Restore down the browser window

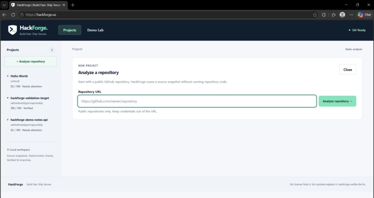tap(357, 5)
